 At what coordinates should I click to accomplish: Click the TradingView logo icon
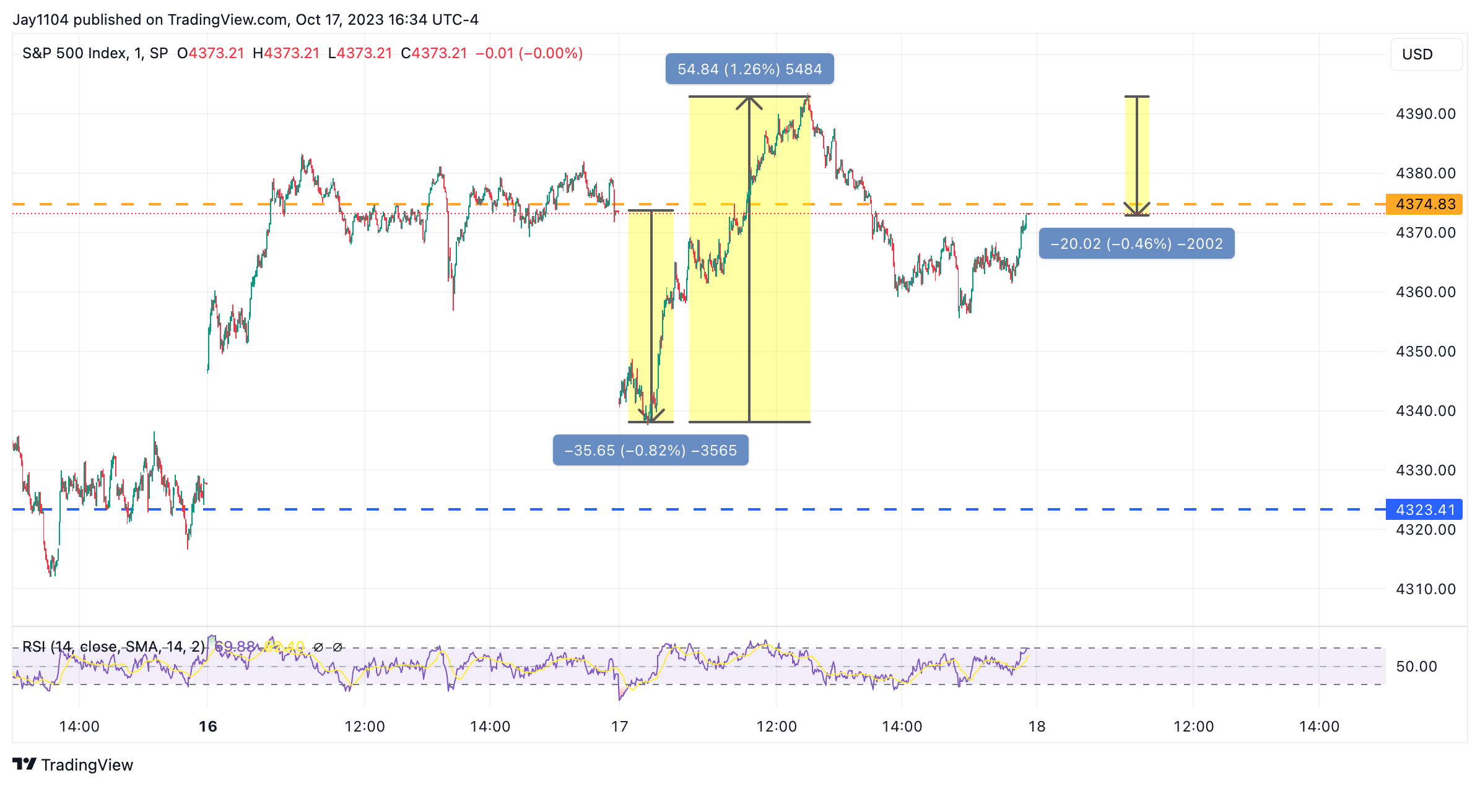click(25, 764)
